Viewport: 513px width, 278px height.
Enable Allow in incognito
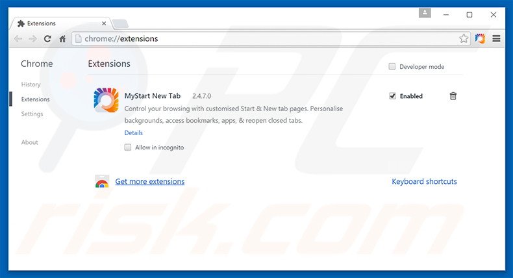(x=127, y=147)
